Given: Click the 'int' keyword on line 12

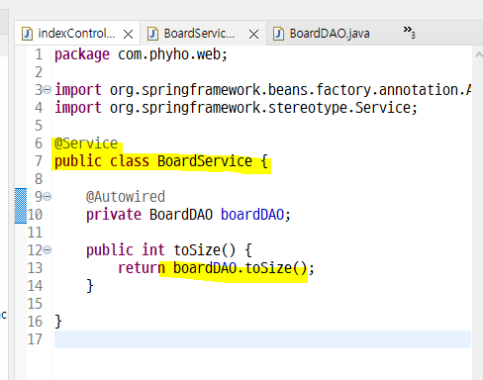Looking at the screenshot, I should click(x=153, y=250).
